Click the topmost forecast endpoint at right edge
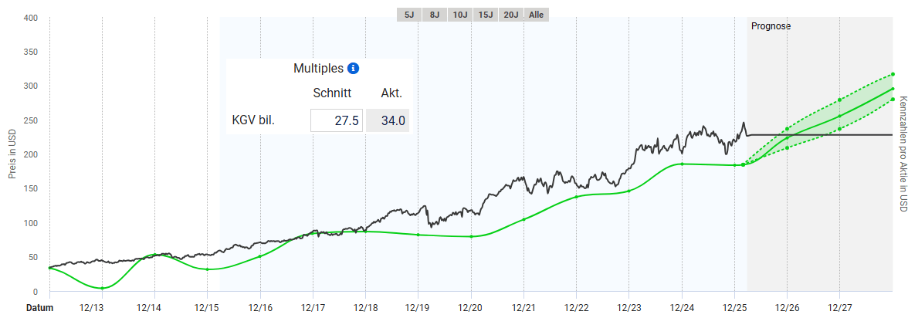 [x=893, y=74]
